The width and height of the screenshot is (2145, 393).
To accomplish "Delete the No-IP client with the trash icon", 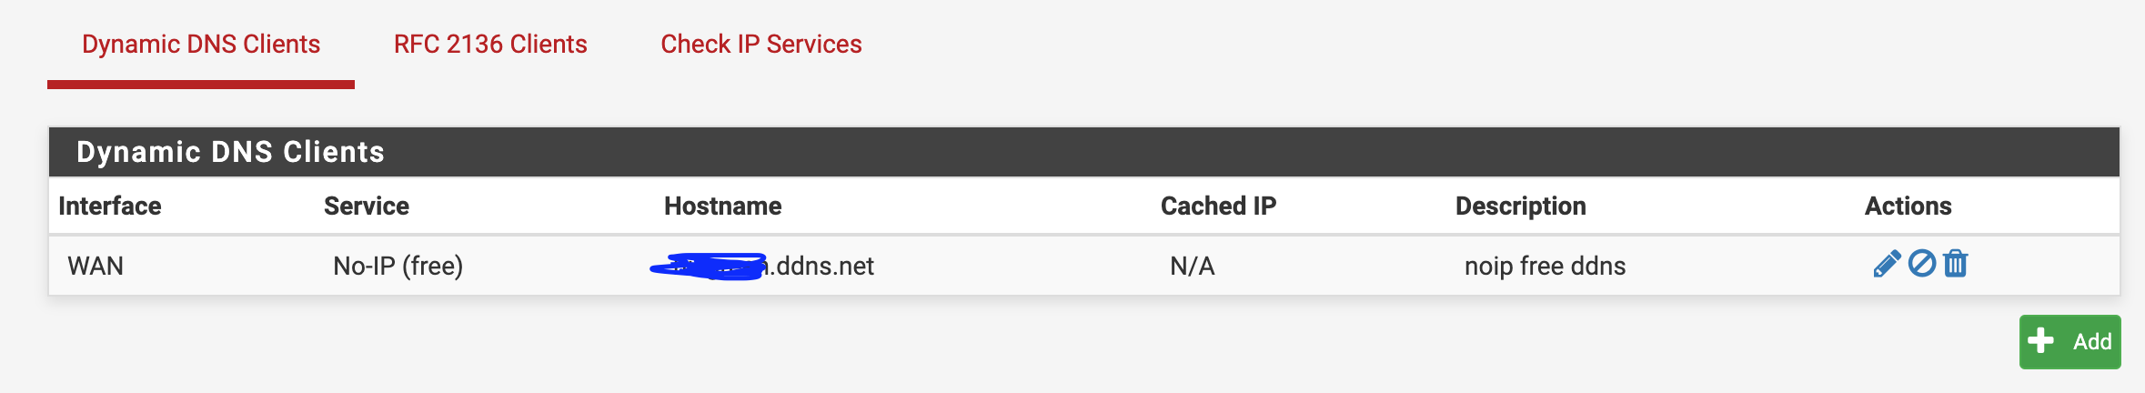I will pyautogui.click(x=1955, y=264).
